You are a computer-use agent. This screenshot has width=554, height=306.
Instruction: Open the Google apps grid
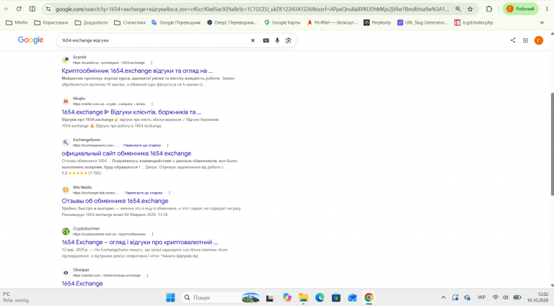click(x=525, y=40)
